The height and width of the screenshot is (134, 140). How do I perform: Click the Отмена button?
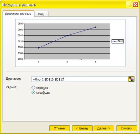(60, 128)
